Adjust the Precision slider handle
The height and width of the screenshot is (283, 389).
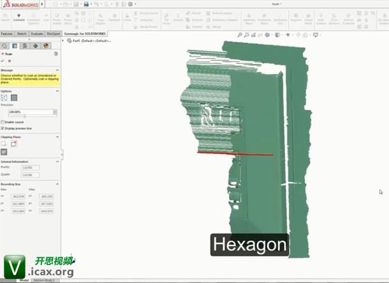tap(24, 116)
